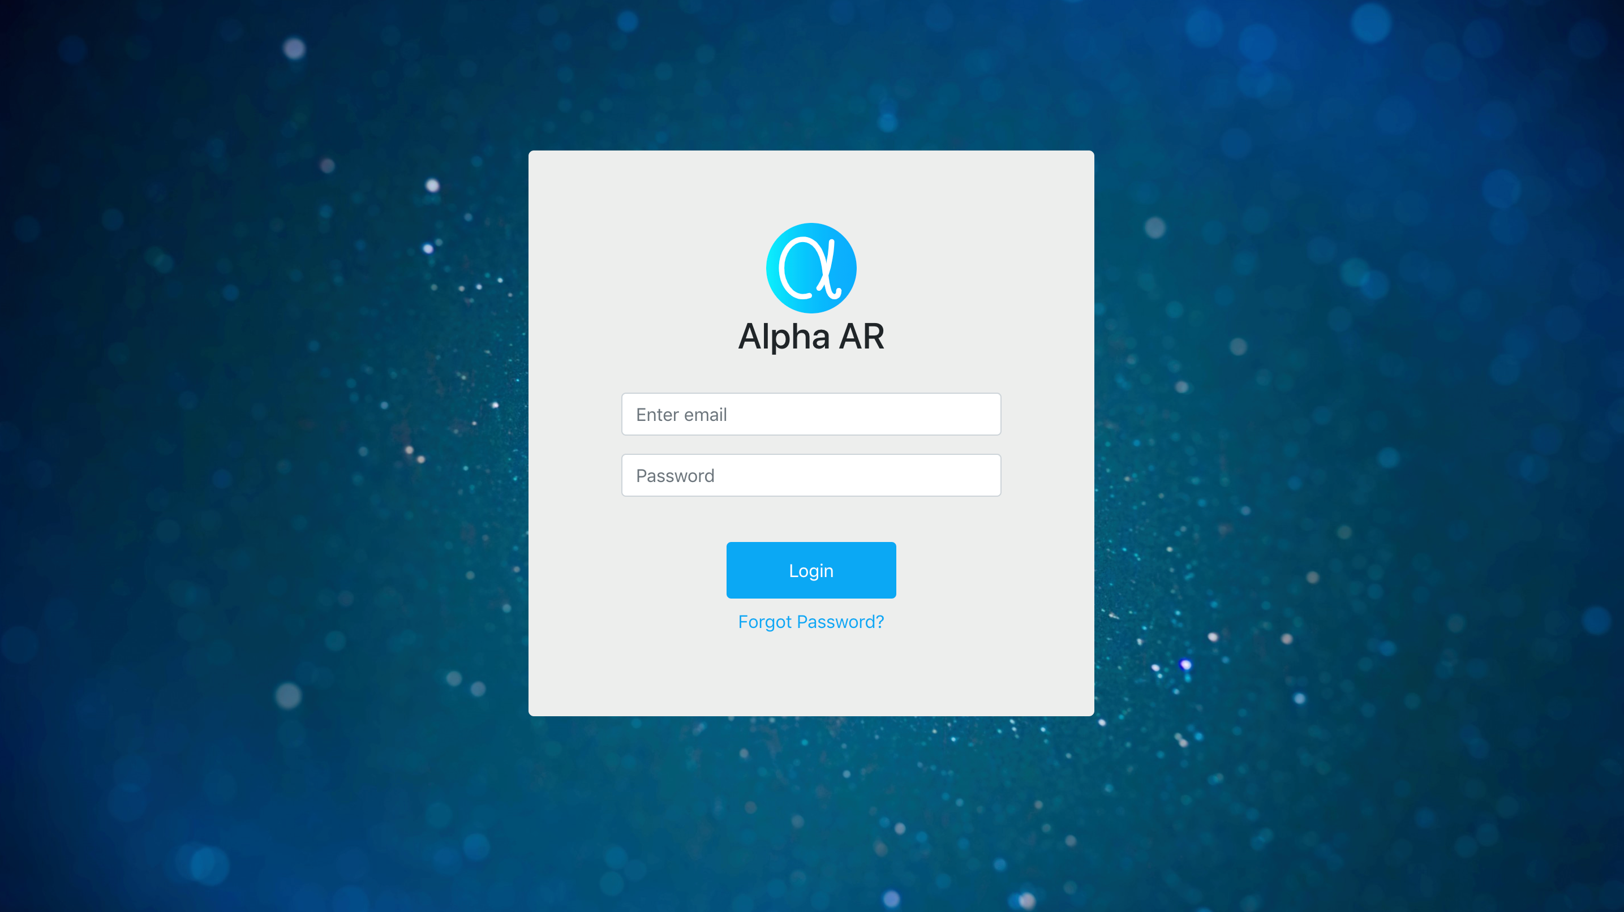Click the gray card area above the logo
Viewport: 1624px width, 912px height.
811,187
